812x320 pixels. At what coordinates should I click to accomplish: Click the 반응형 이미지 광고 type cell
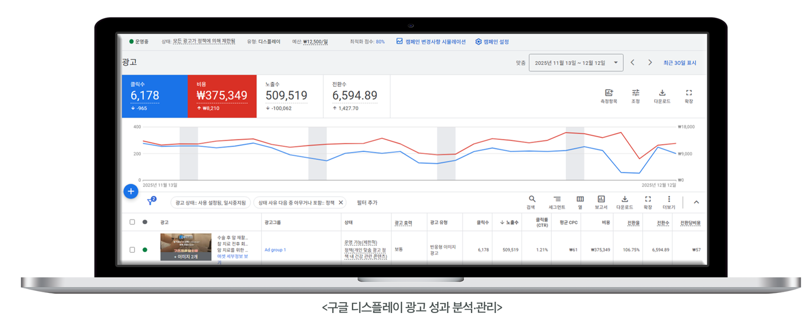click(x=443, y=250)
